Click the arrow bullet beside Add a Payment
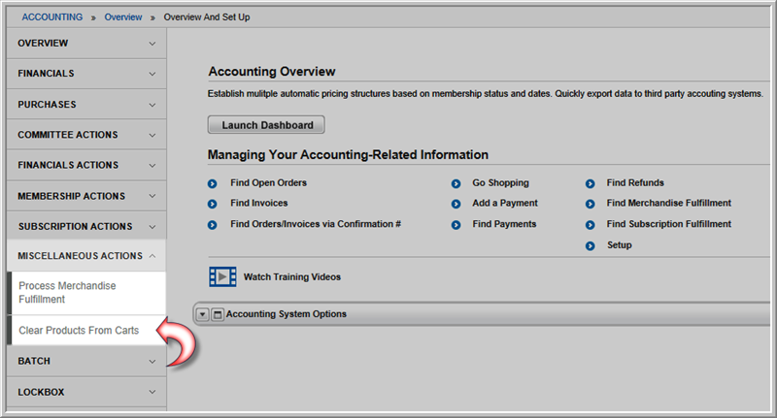Viewport: 777px width, 418px height. [x=456, y=204]
